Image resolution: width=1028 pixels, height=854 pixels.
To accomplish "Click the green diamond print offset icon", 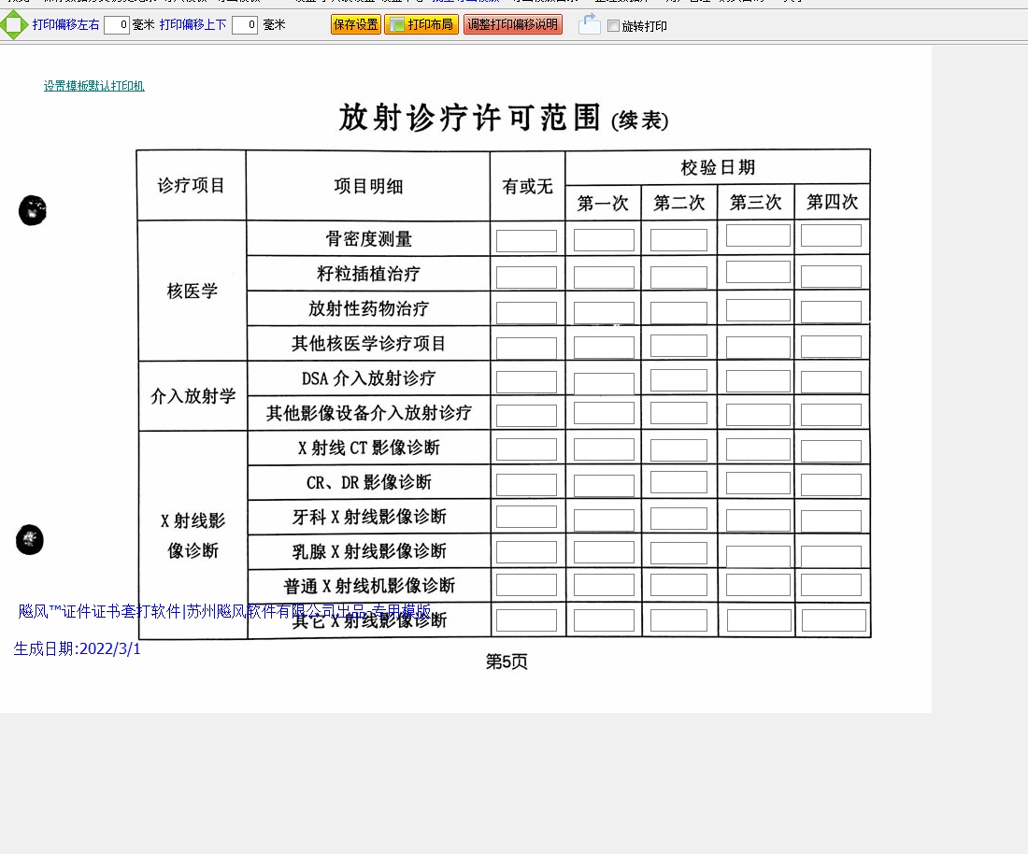I will click(13, 25).
